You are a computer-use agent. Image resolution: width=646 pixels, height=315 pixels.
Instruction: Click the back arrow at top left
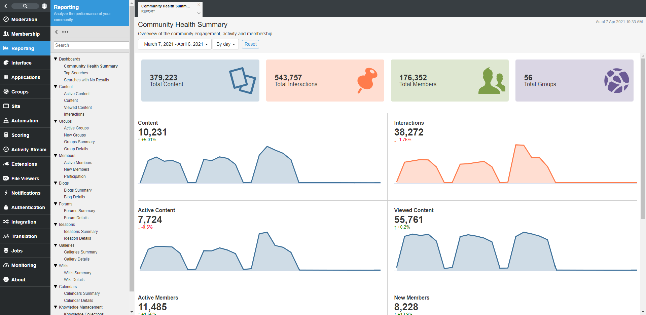point(5,6)
